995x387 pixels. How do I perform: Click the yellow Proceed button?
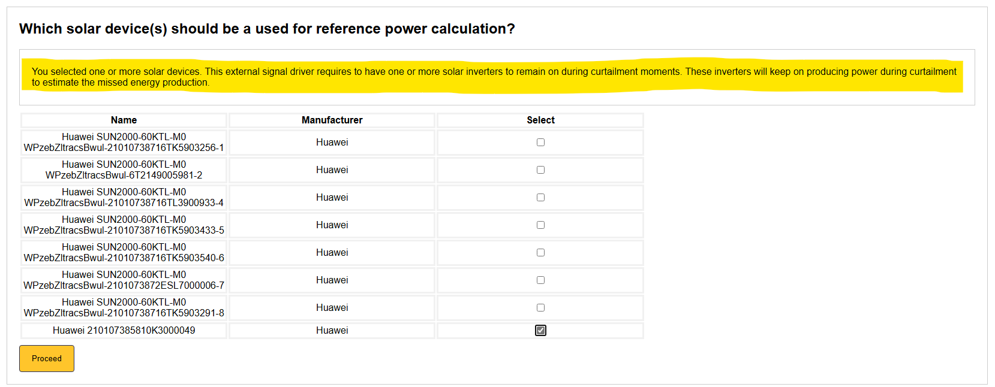click(47, 358)
